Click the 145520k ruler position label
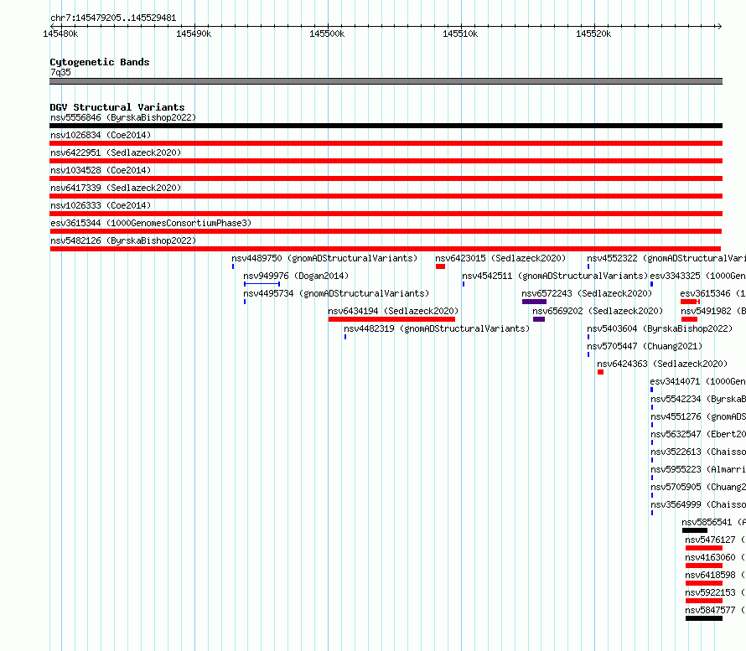 (x=593, y=34)
